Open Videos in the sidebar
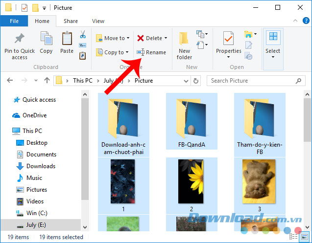 tap(30, 201)
